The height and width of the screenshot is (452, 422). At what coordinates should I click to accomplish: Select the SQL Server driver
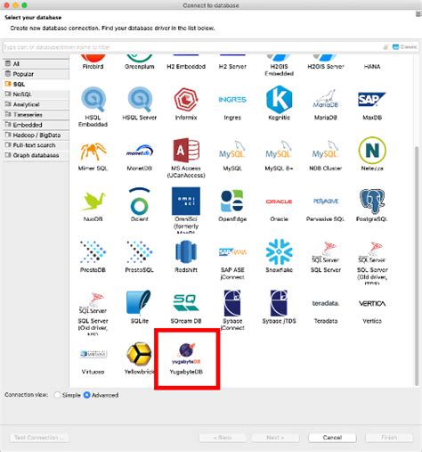point(326,257)
